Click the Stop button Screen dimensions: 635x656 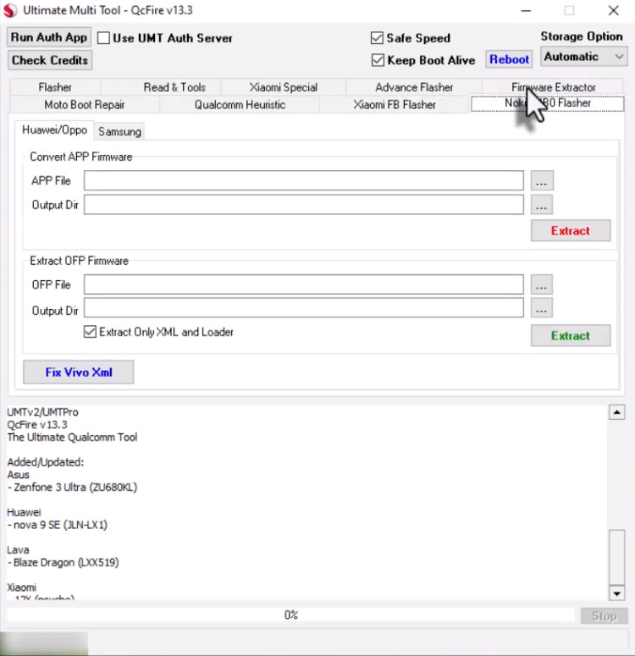[x=604, y=616]
